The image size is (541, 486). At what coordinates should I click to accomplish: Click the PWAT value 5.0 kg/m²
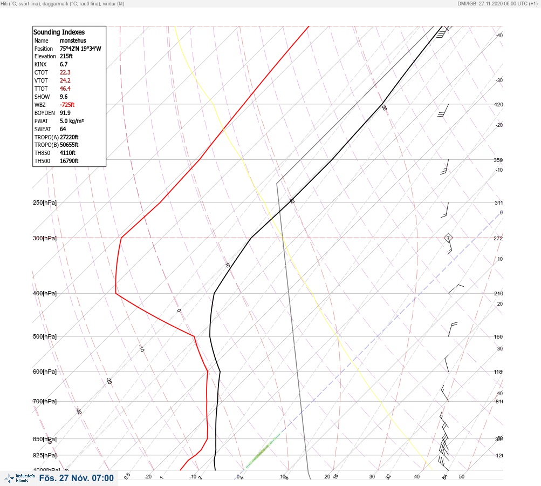[x=72, y=121]
